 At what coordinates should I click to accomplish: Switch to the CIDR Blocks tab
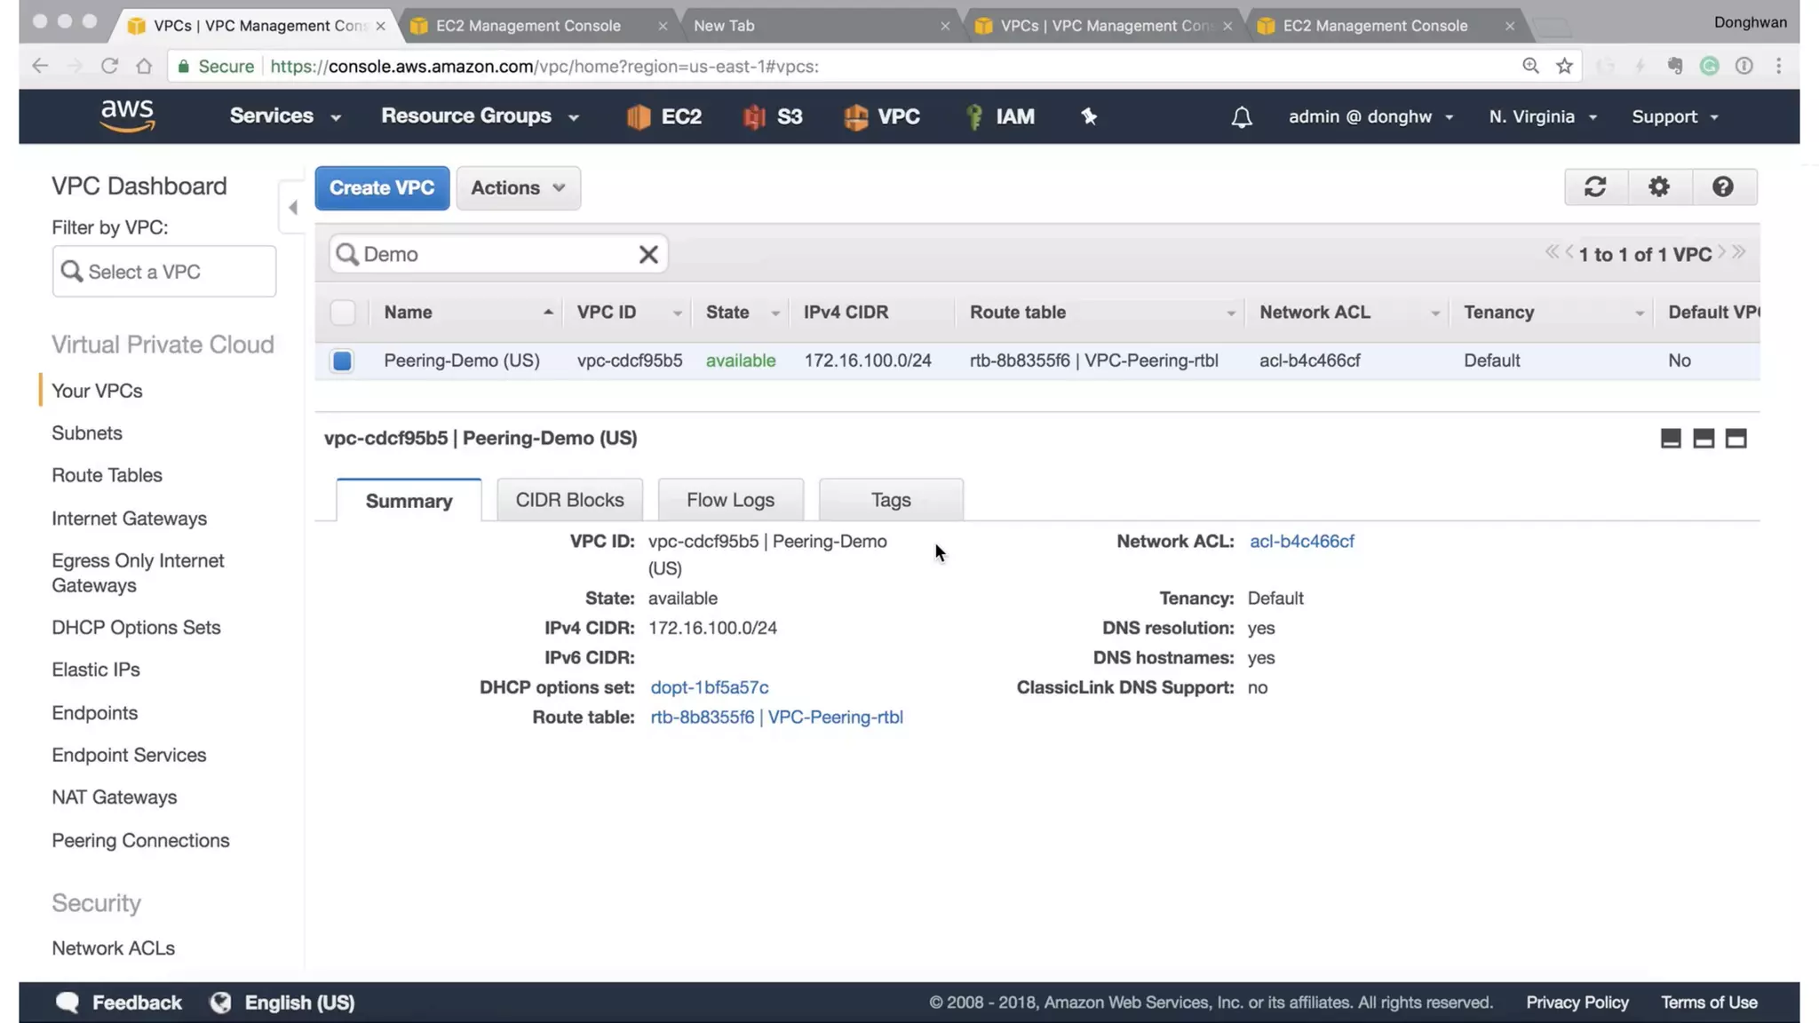(x=569, y=500)
